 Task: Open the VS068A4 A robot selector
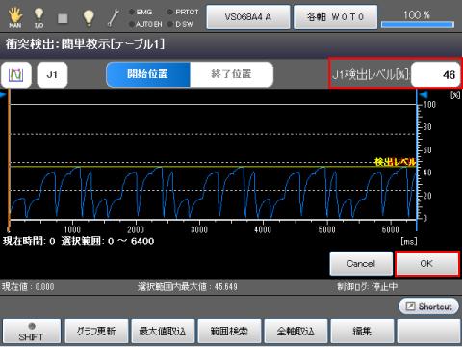pyautogui.click(x=248, y=16)
